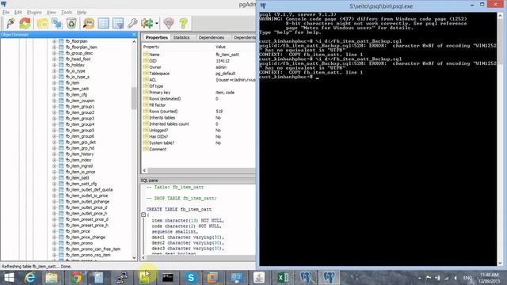The width and height of the screenshot is (507, 285).
Task: Select the Primary key property row
Action: pyautogui.click(x=199, y=93)
